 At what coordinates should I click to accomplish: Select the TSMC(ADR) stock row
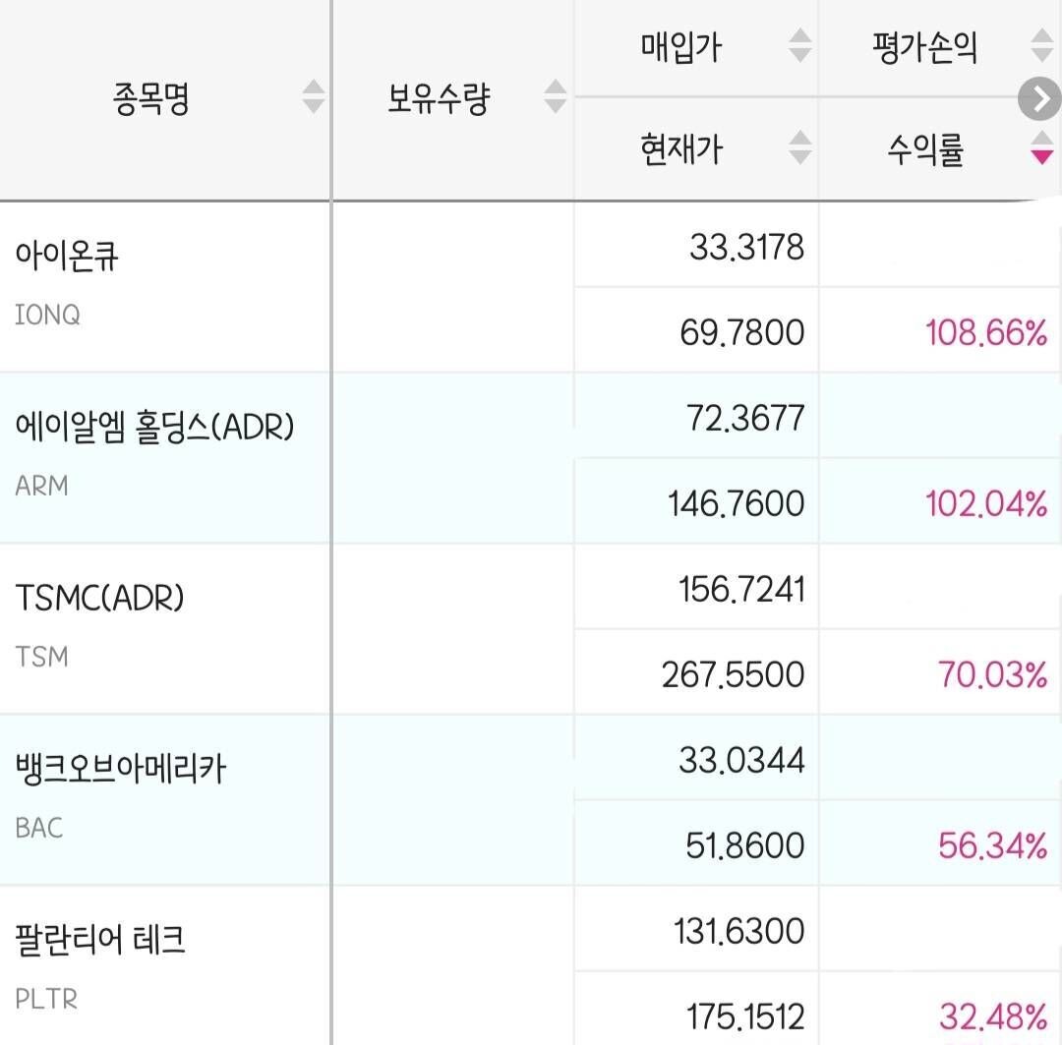pyautogui.click(x=167, y=626)
